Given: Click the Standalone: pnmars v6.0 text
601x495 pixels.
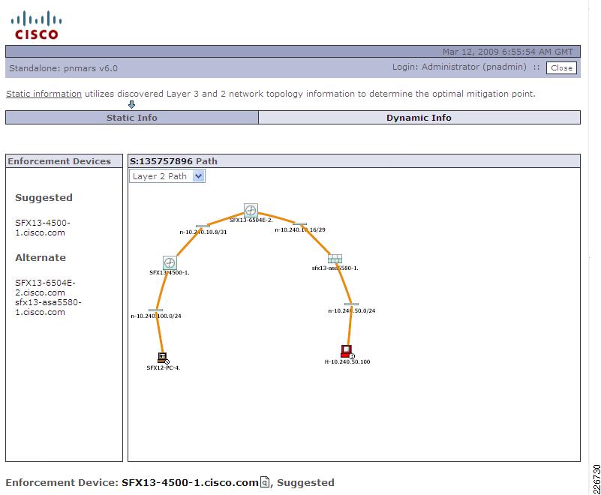Looking at the screenshot, I should coord(63,68).
